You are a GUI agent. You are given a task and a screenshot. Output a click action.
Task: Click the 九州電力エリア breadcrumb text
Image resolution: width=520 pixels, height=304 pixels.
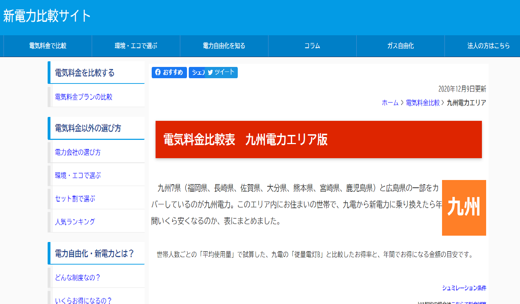pyautogui.click(x=466, y=103)
